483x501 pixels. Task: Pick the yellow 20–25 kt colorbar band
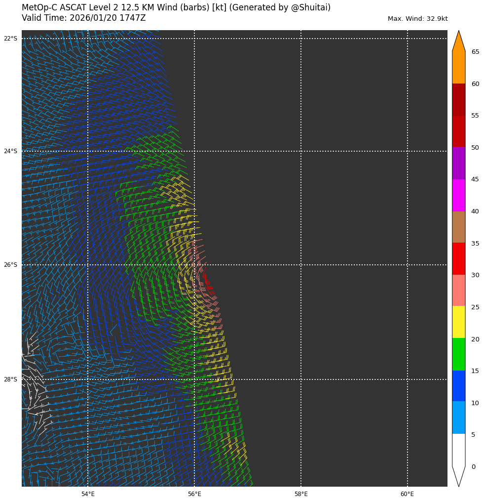458,322
